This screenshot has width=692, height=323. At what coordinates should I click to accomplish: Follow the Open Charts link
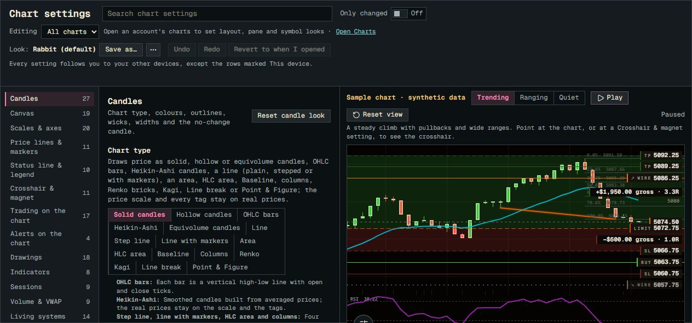tap(356, 32)
